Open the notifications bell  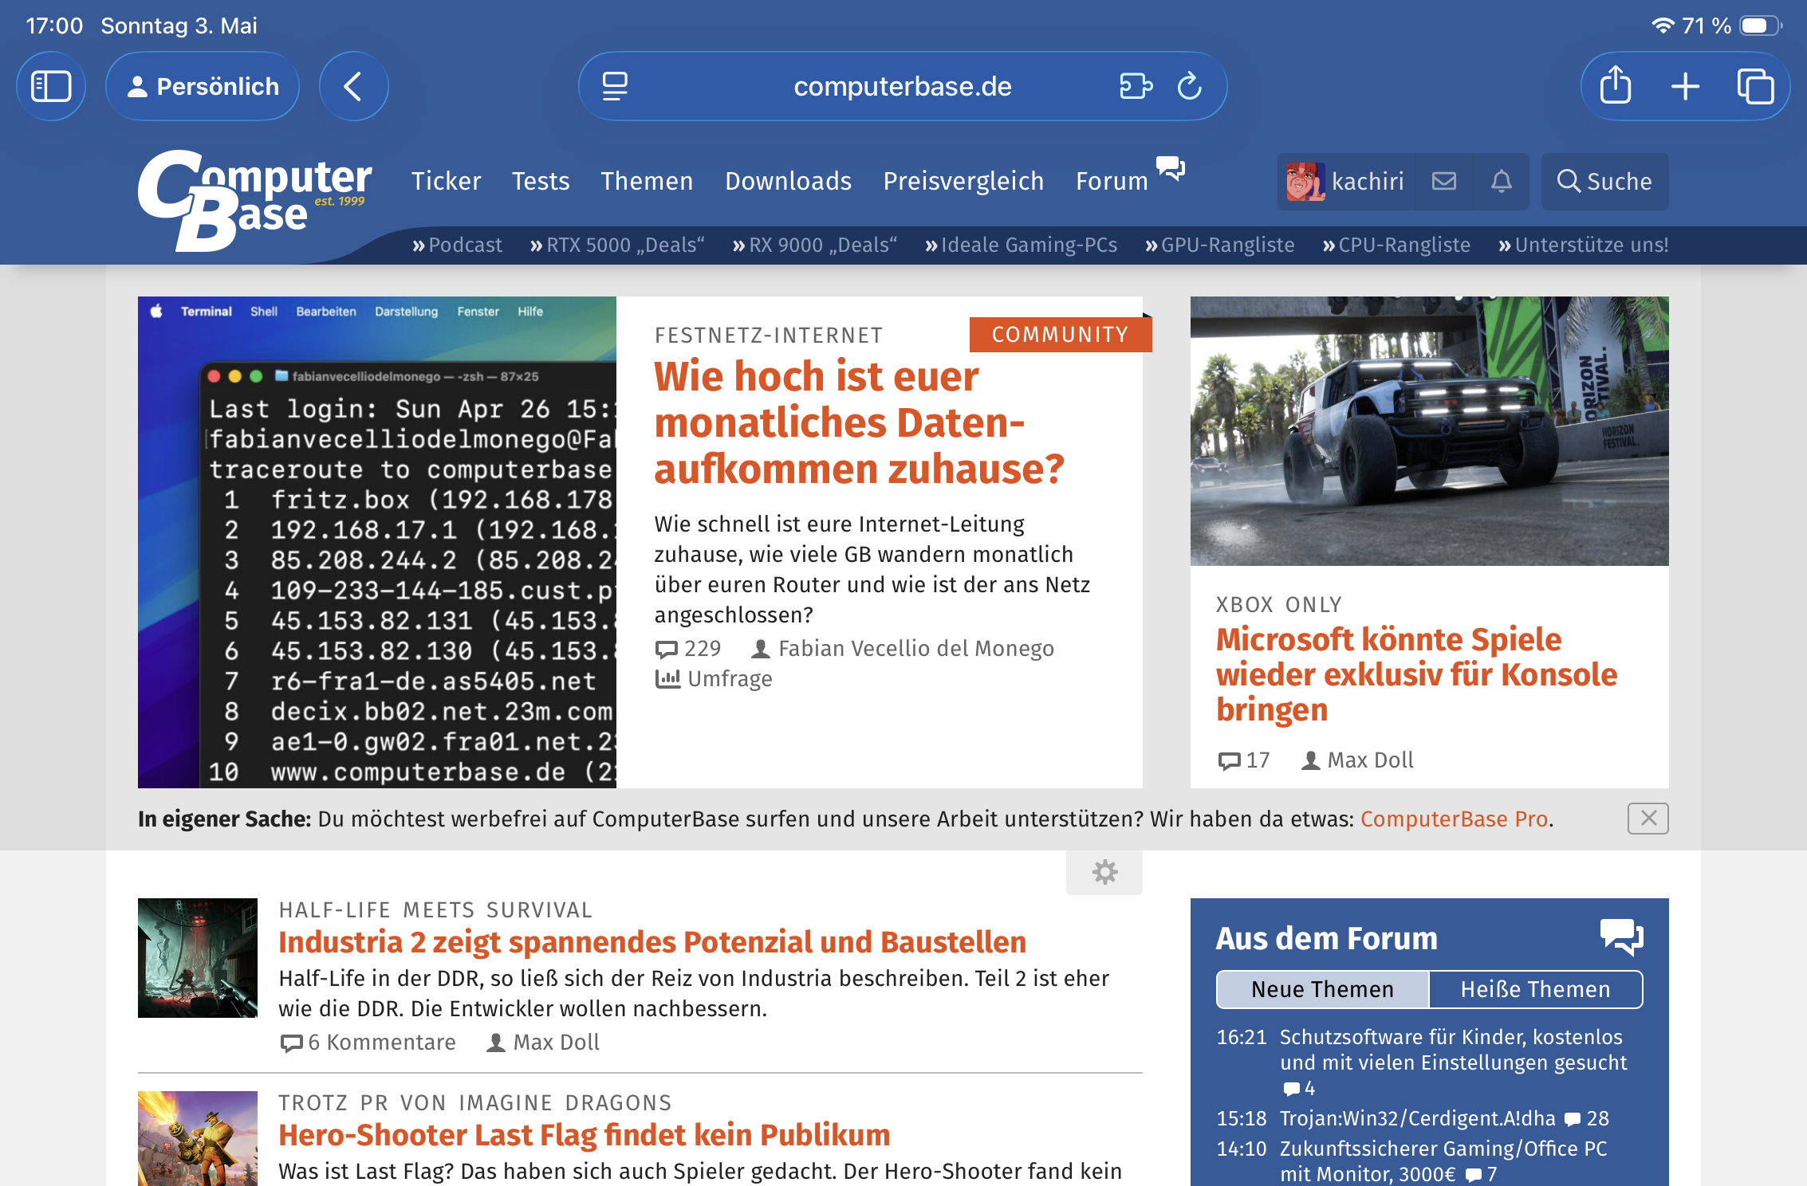tap(1502, 182)
